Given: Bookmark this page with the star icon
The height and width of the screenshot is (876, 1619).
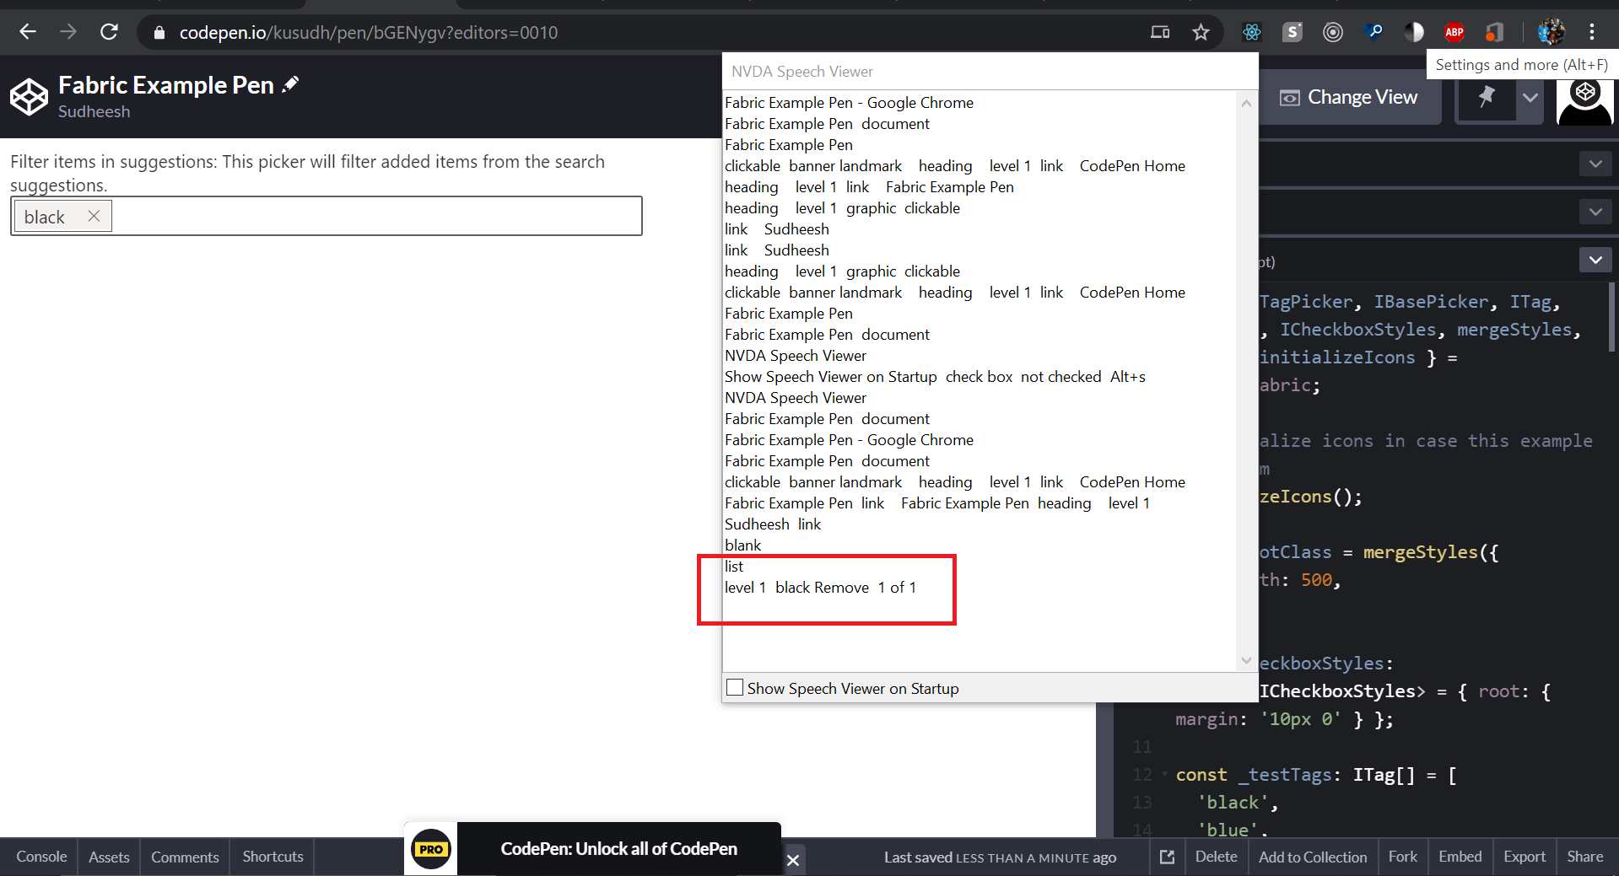Looking at the screenshot, I should pyautogui.click(x=1201, y=32).
